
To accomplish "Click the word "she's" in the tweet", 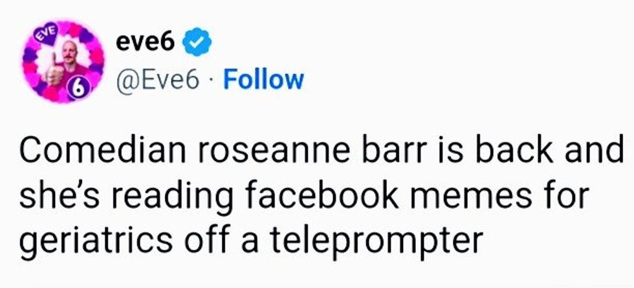I will pos(54,199).
